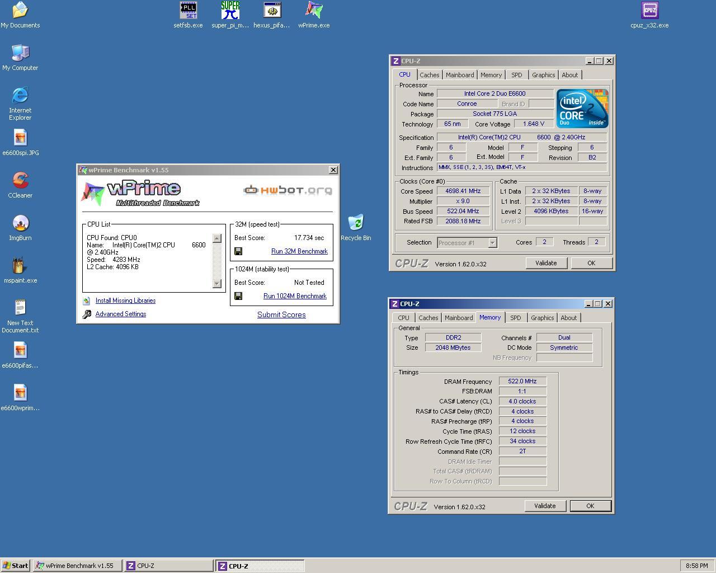Click OK in lower CPU-Z window
This screenshot has width=716, height=573.
[x=590, y=506]
